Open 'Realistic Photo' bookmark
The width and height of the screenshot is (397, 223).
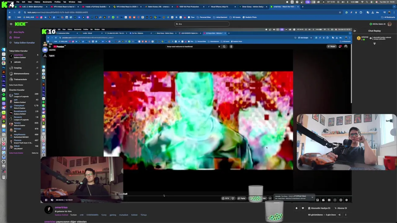click(x=250, y=17)
